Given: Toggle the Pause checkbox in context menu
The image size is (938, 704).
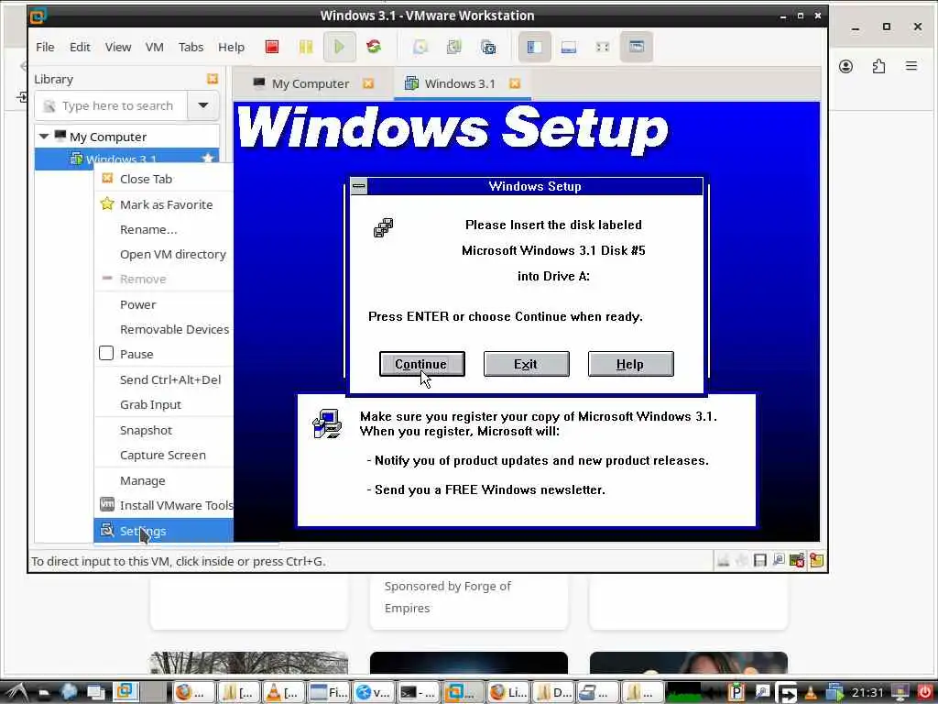Looking at the screenshot, I should point(106,353).
